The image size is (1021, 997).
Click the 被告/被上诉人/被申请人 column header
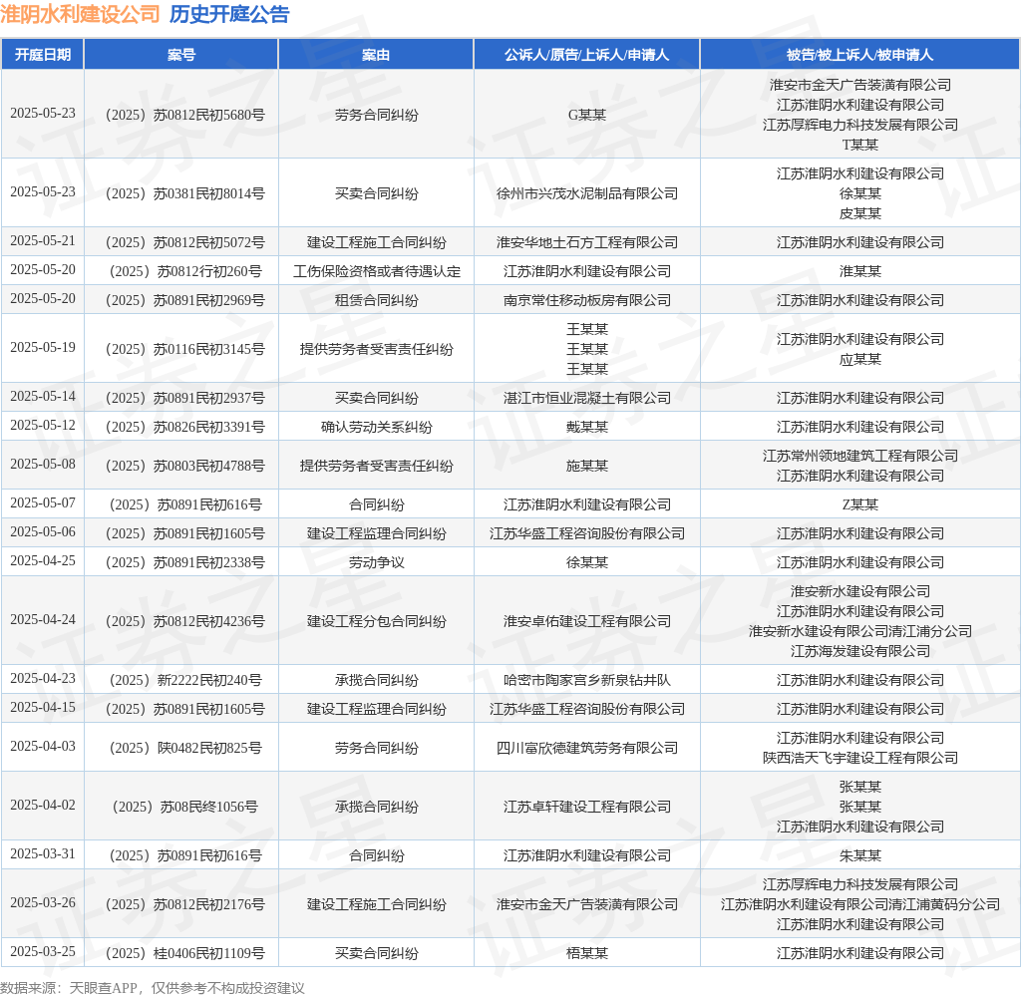(x=859, y=55)
